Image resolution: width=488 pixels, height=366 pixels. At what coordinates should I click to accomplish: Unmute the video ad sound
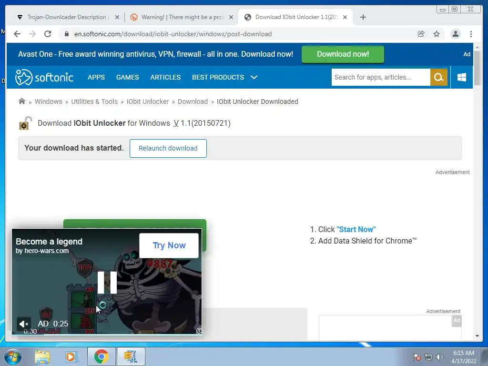24,324
